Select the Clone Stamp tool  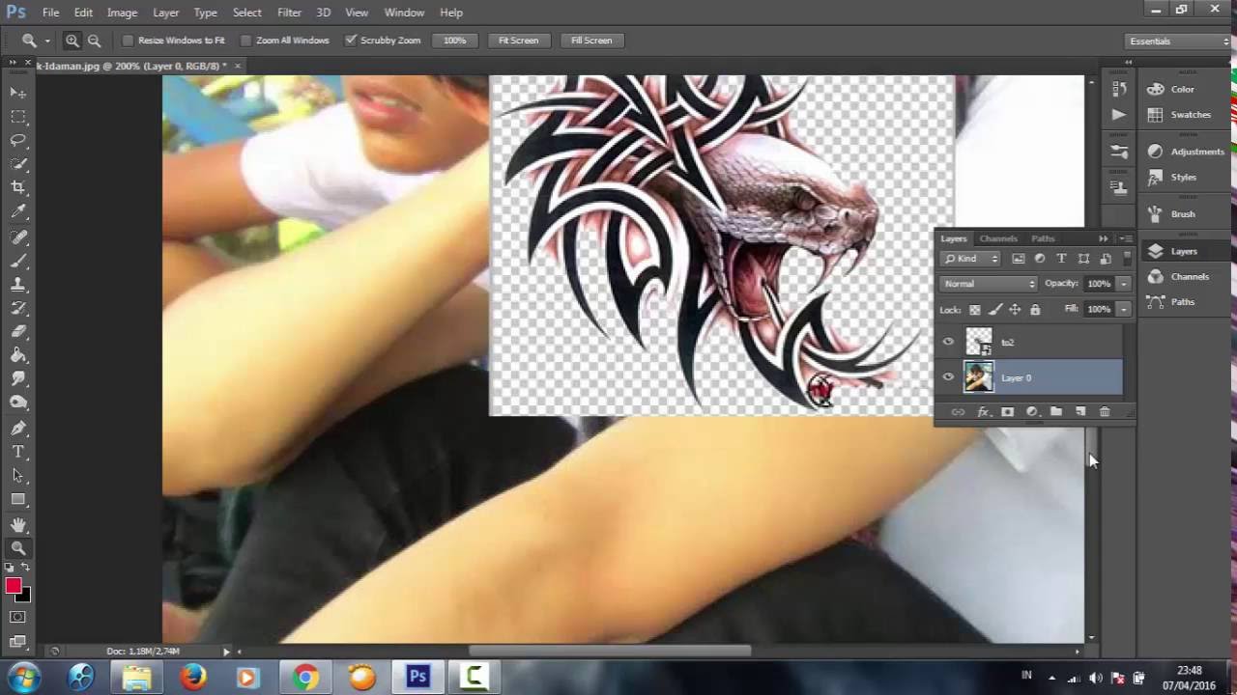pyautogui.click(x=18, y=285)
